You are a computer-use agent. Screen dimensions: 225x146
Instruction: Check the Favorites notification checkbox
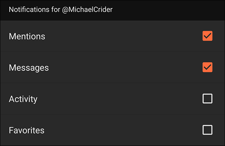(x=207, y=130)
